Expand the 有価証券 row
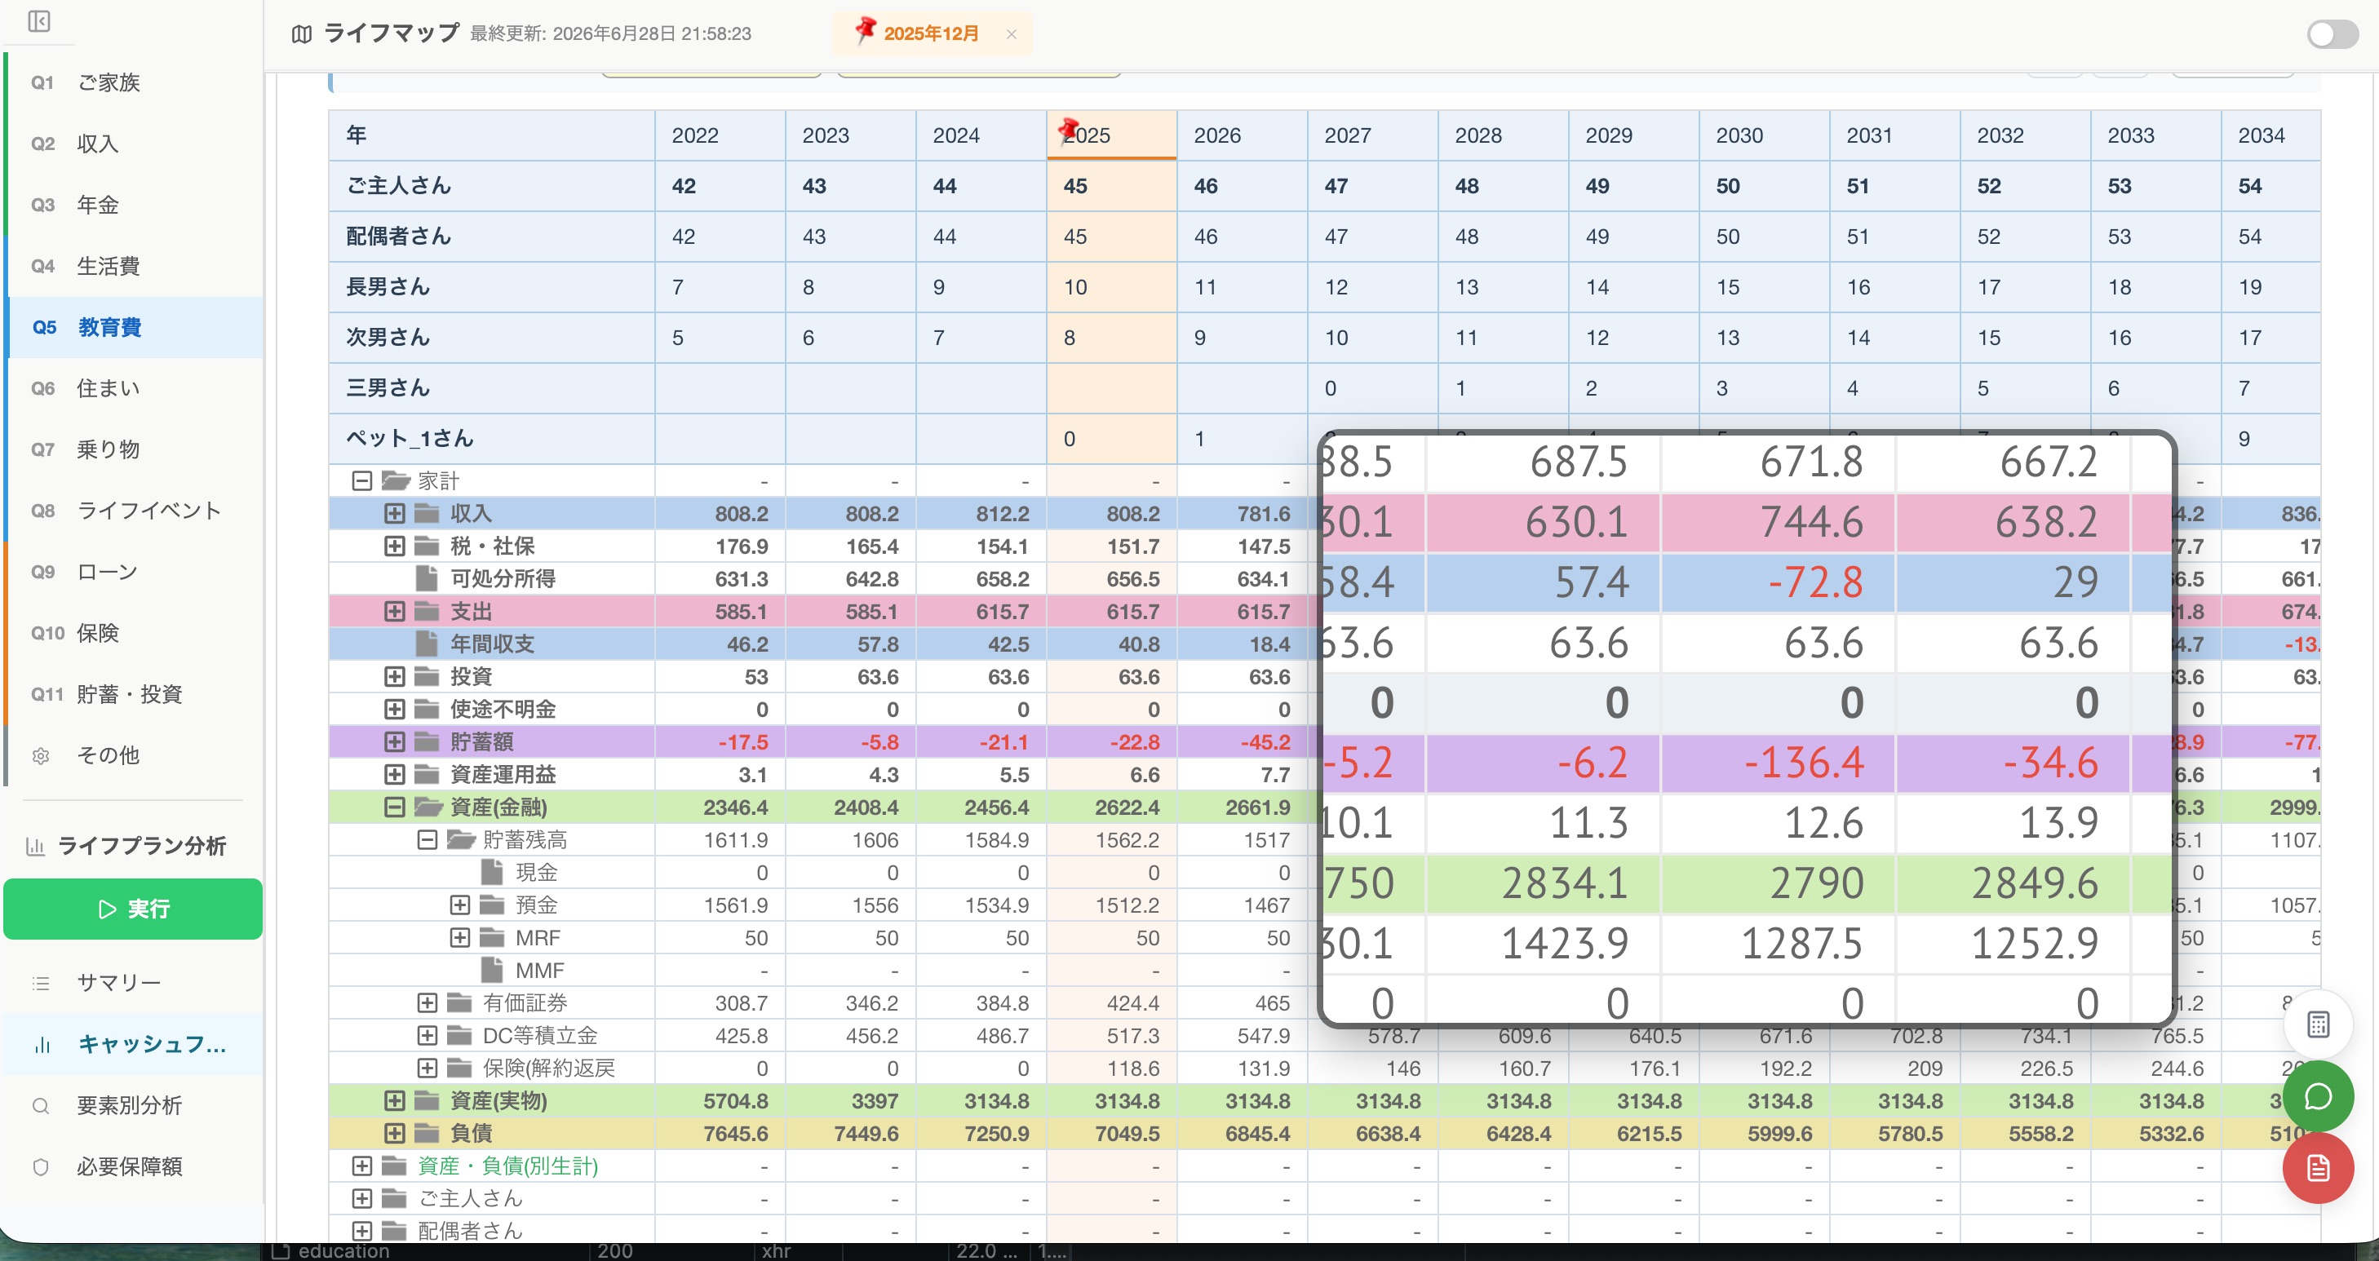 tap(427, 1002)
